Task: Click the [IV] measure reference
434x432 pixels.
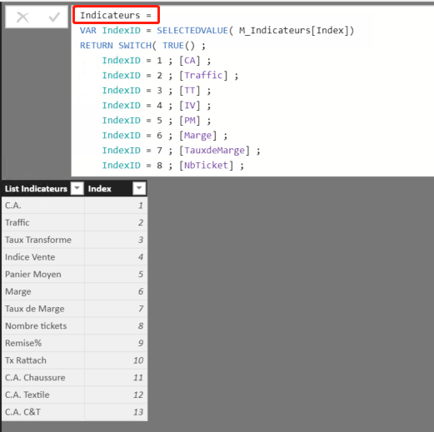Action: (190, 105)
